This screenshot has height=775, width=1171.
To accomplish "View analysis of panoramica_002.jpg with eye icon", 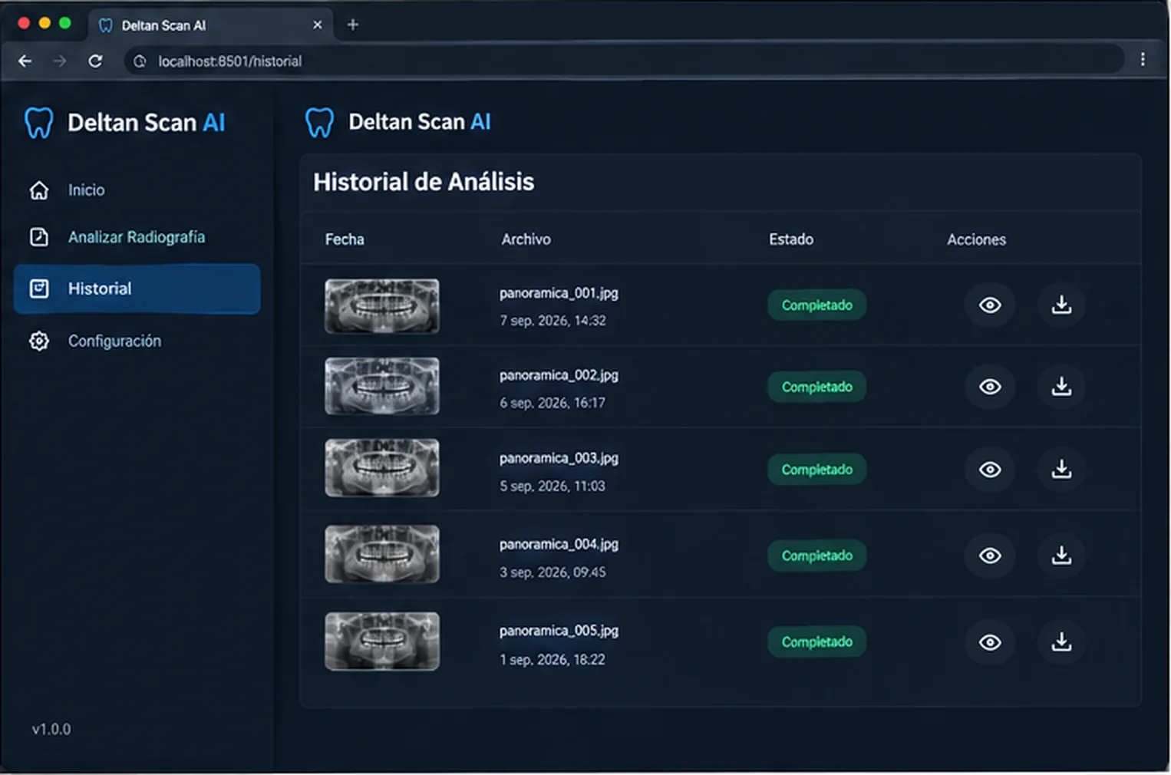I will click(x=990, y=387).
